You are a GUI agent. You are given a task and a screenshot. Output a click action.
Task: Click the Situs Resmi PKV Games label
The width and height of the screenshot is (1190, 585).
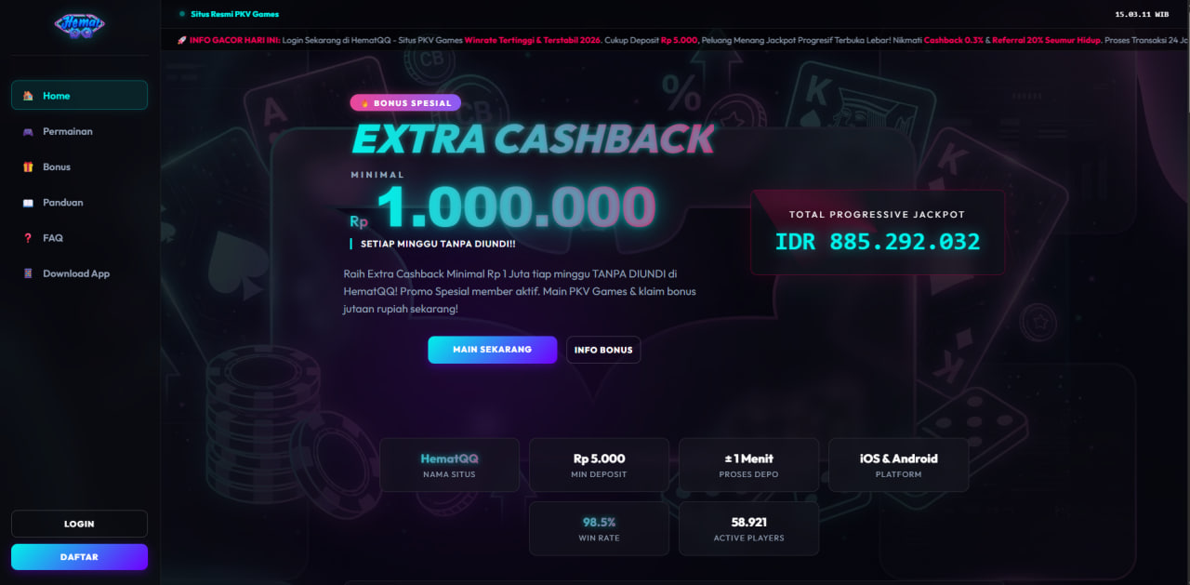tap(234, 14)
